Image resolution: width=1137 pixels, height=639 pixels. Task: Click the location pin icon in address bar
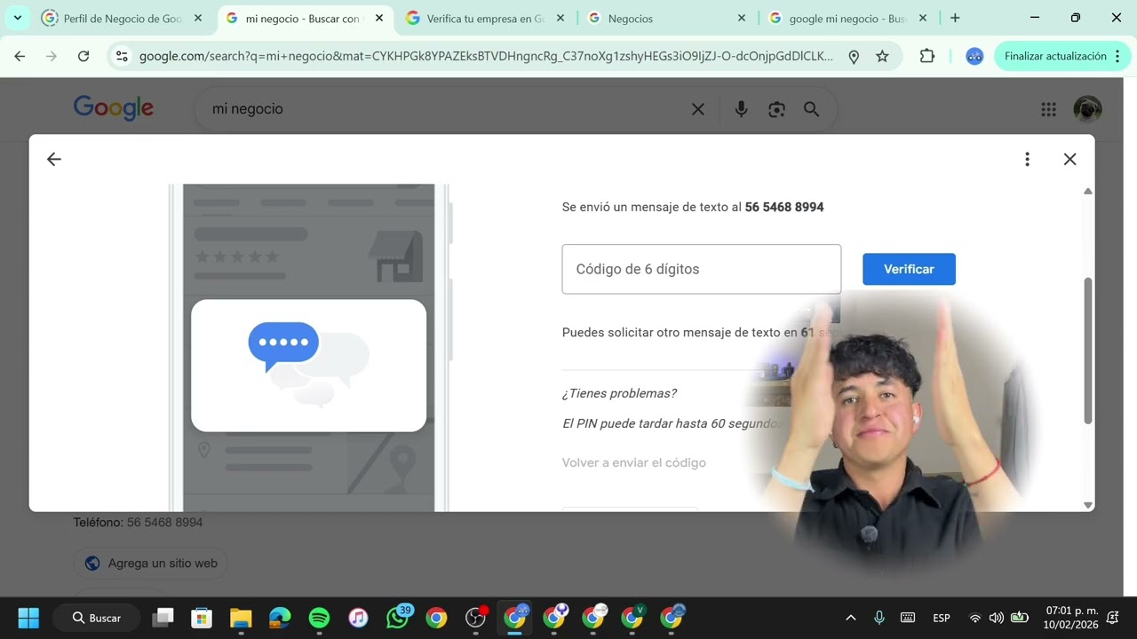pyautogui.click(x=854, y=57)
